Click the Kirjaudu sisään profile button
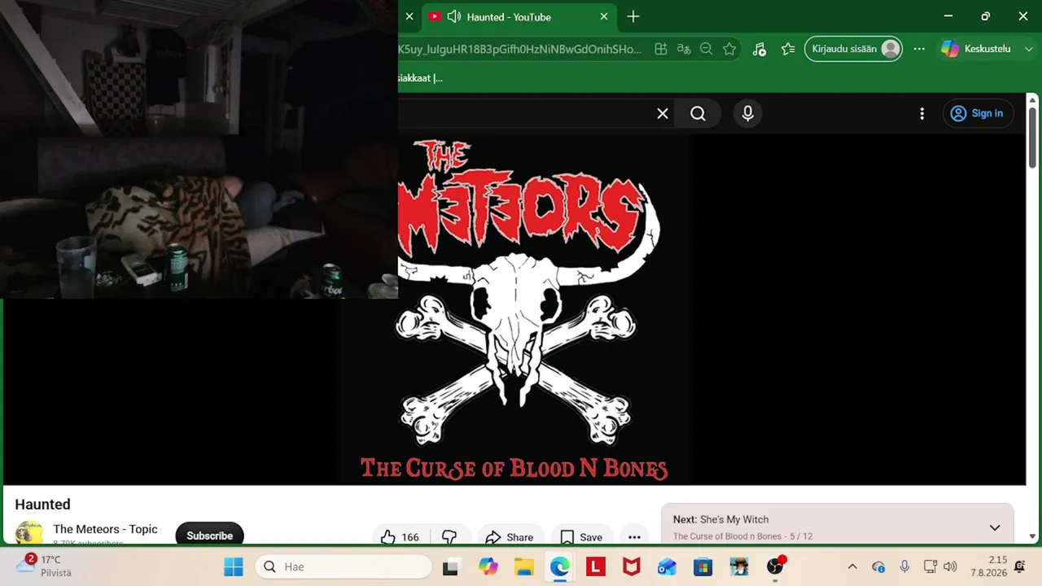The width and height of the screenshot is (1042, 586). tap(853, 49)
